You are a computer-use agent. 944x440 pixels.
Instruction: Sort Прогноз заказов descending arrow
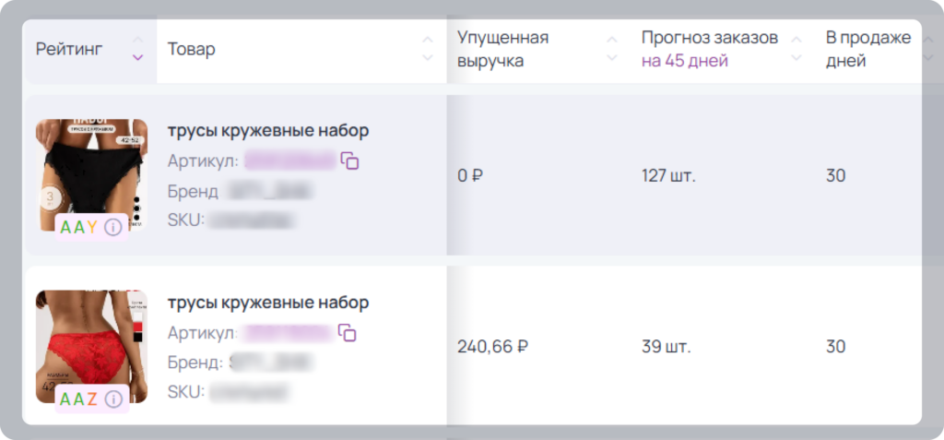(796, 58)
